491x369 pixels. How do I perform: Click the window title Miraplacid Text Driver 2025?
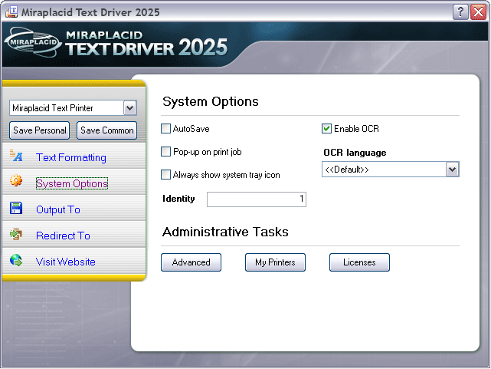coord(90,12)
